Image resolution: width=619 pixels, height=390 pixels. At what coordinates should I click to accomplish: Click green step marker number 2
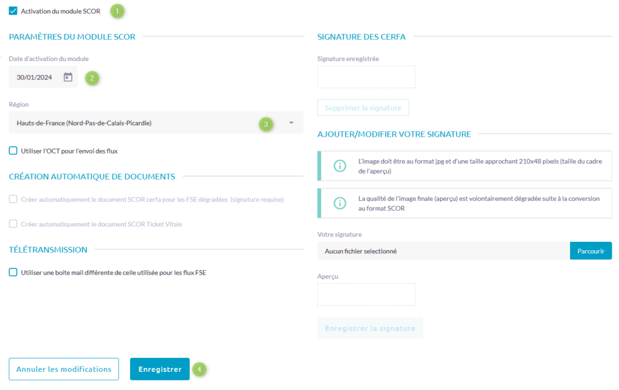pos(92,77)
